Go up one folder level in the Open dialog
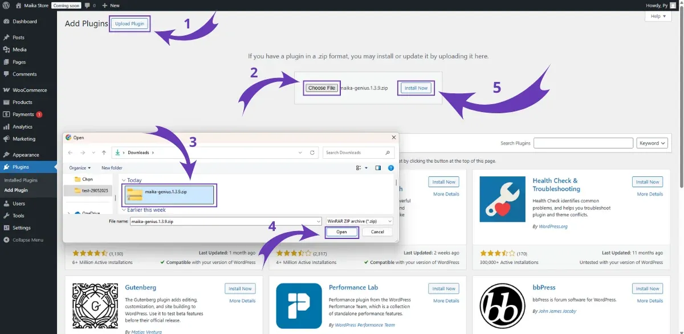The width and height of the screenshot is (684, 334). click(104, 152)
